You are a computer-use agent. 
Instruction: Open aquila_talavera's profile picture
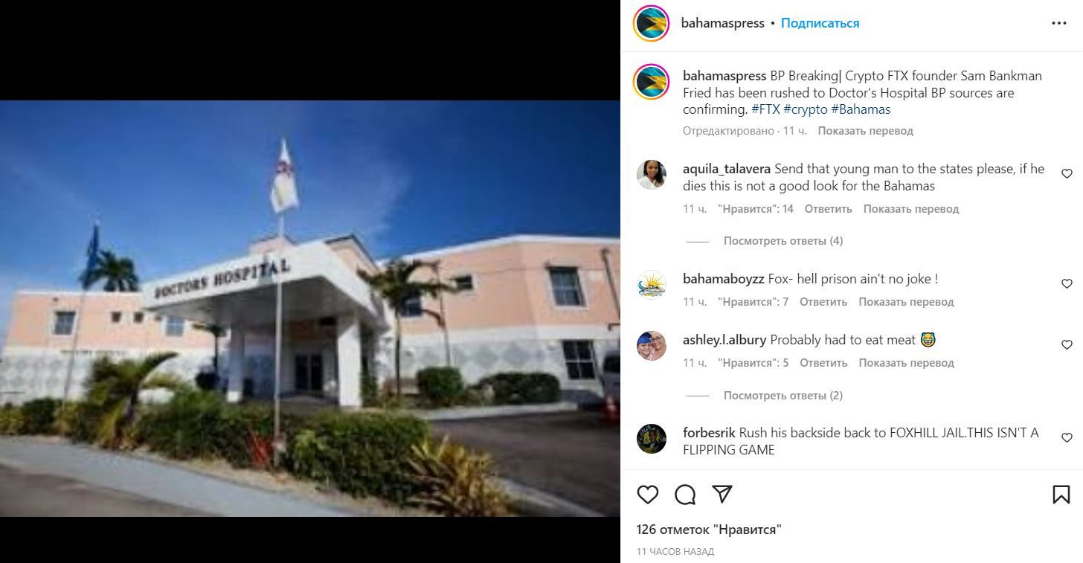[651, 175]
